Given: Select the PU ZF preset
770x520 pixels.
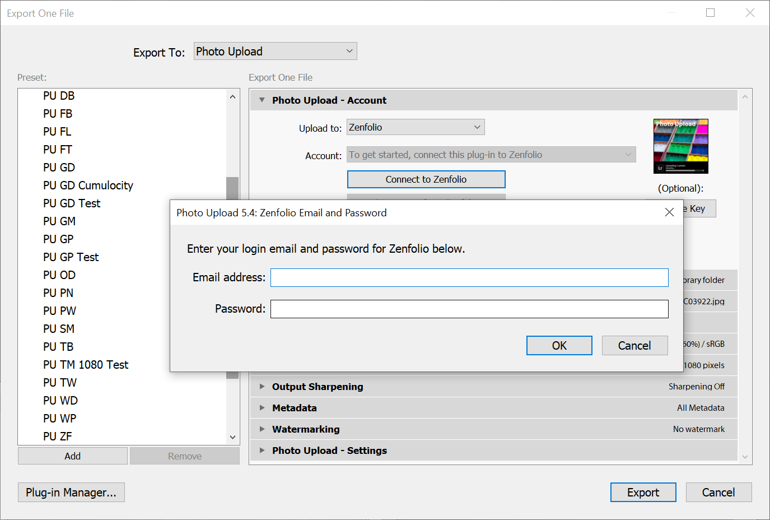Looking at the screenshot, I should [58, 437].
